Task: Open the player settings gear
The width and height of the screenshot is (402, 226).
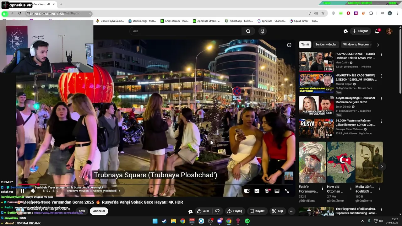Action: [267, 191]
